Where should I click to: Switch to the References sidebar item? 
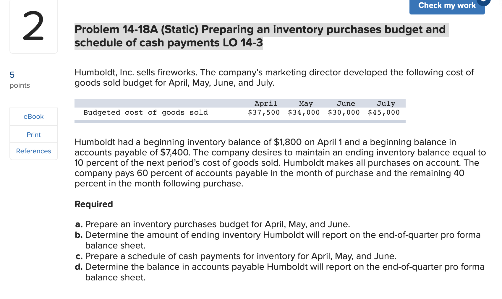(x=33, y=151)
